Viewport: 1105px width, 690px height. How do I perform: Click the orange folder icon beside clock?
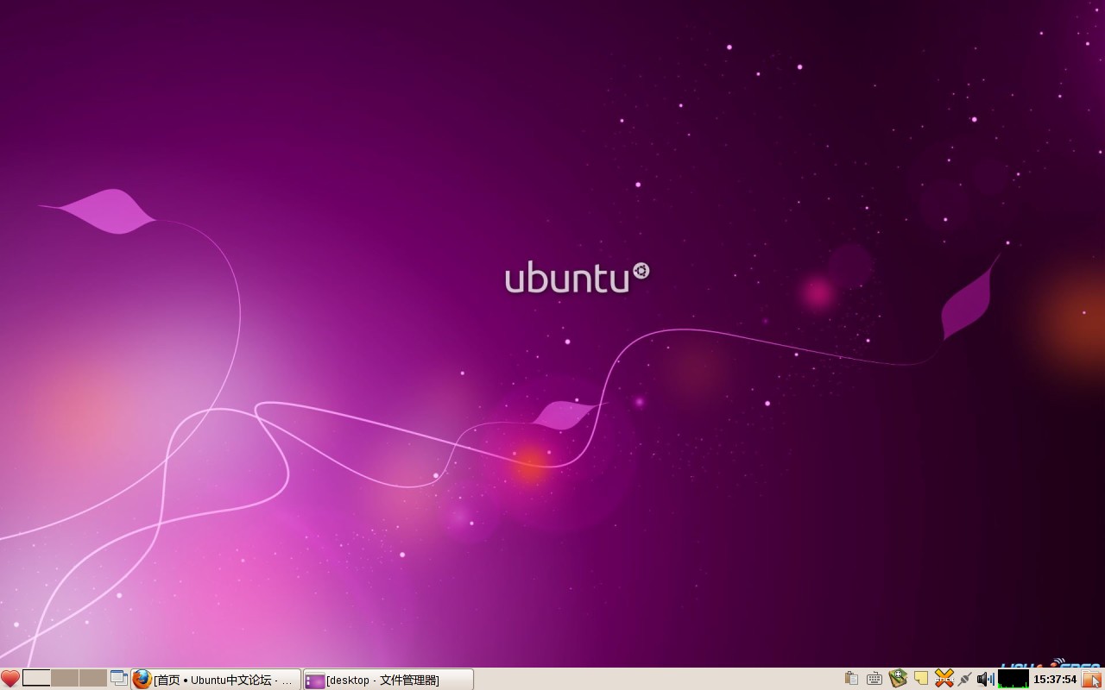1092,680
